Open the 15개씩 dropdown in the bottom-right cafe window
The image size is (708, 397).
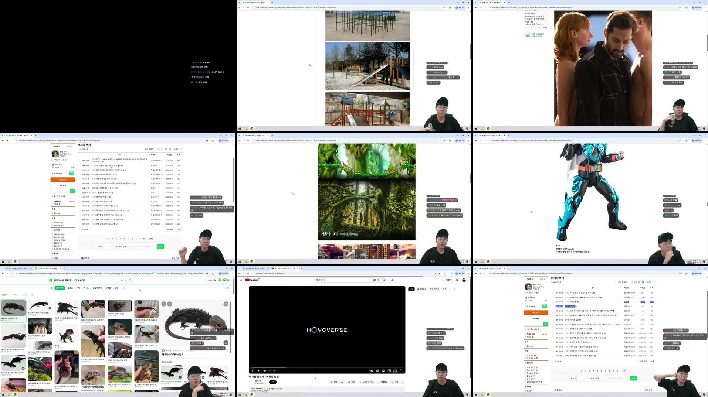[x=651, y=282]
